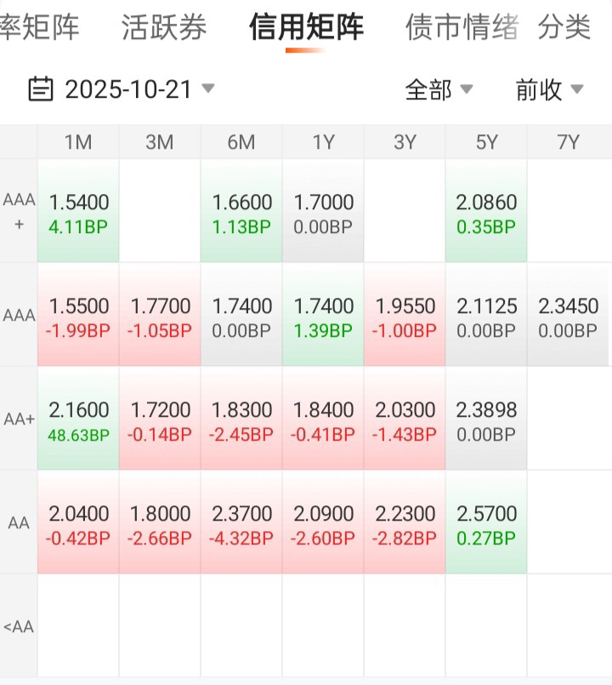Select the 信用矩阵 tab
This screenshot has width=612, height=685.
coord(306,27)
